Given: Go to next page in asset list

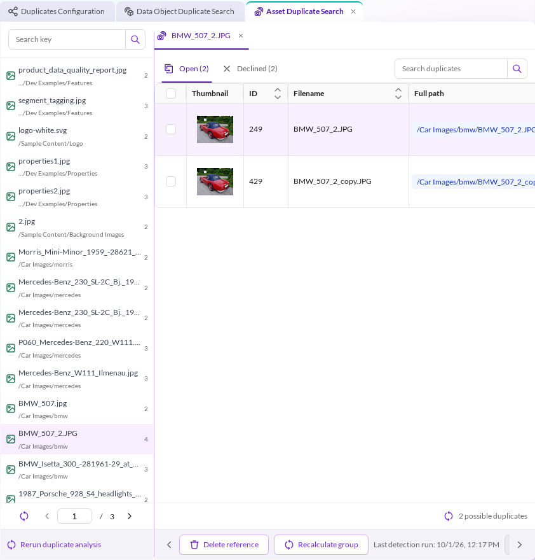Looking at the screenshot, I should tap(130, 516).
